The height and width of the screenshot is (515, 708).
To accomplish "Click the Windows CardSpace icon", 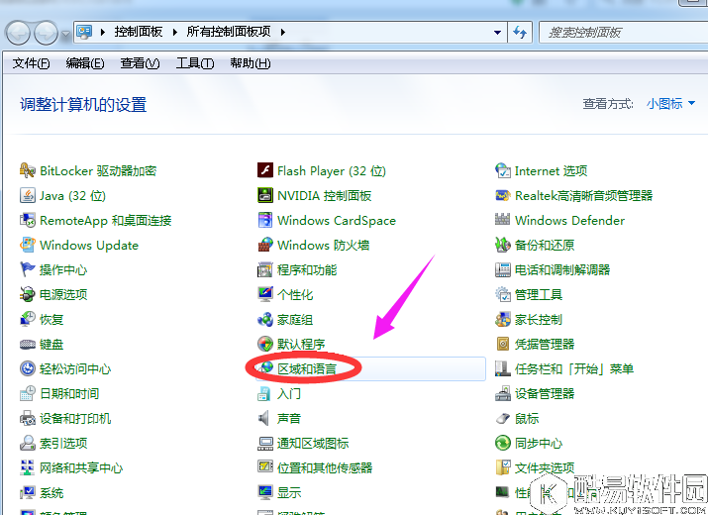I will (x=265, y=221).
